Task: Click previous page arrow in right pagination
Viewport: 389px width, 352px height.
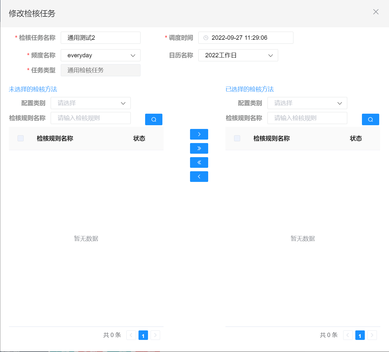Action: click(348, 335)
